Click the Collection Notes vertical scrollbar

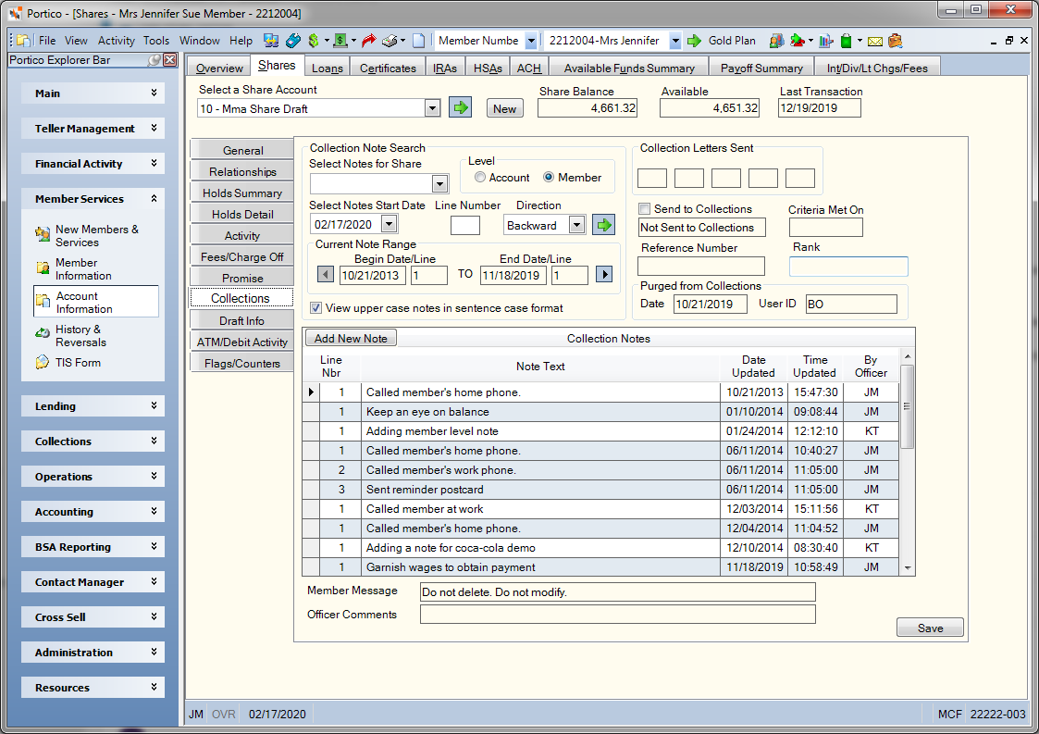coord(907,462)
